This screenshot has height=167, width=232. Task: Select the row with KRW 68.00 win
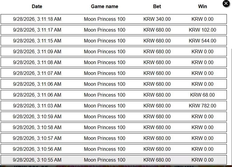pos(114,95)
